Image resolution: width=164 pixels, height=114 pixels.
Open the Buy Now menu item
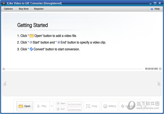coord(24,9)
